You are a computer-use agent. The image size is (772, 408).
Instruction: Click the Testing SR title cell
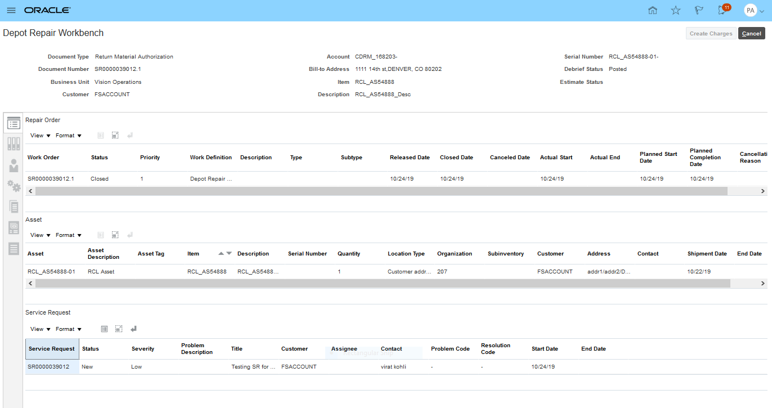pyautogui.click(x=254, y=367)
